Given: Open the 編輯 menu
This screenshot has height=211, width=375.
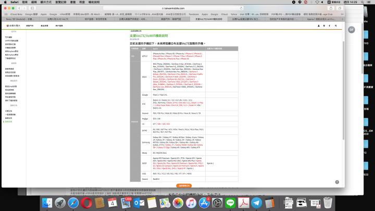Looking at the screenshot, I should point(34,2).
